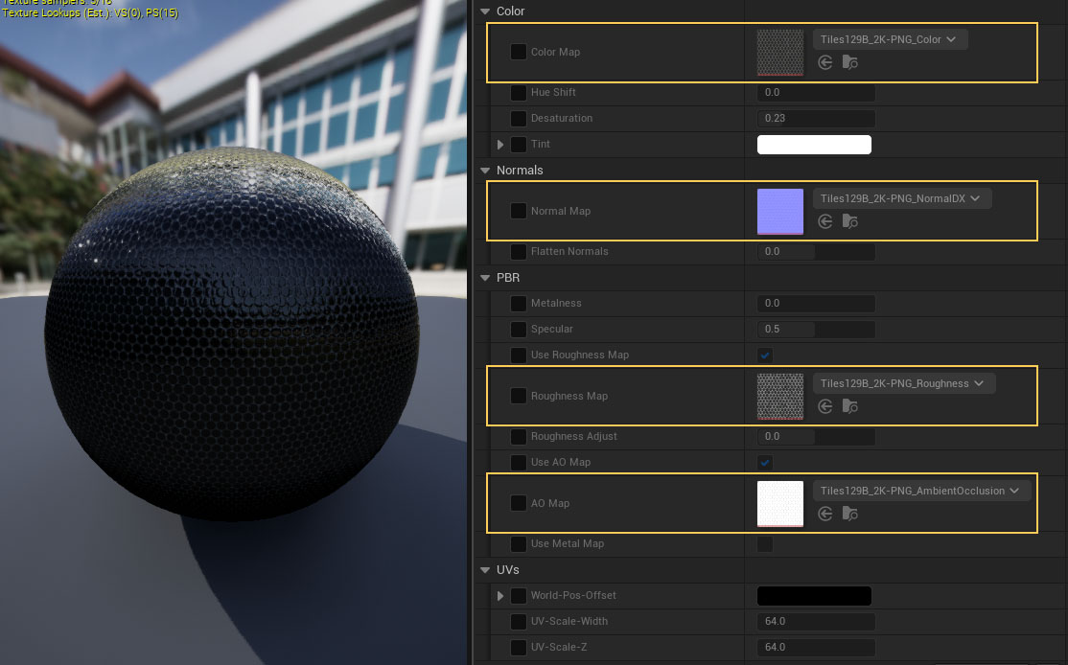Collapse the Normals section
The height and width of the screenshot is (665, 1068).
click(485, 171)
